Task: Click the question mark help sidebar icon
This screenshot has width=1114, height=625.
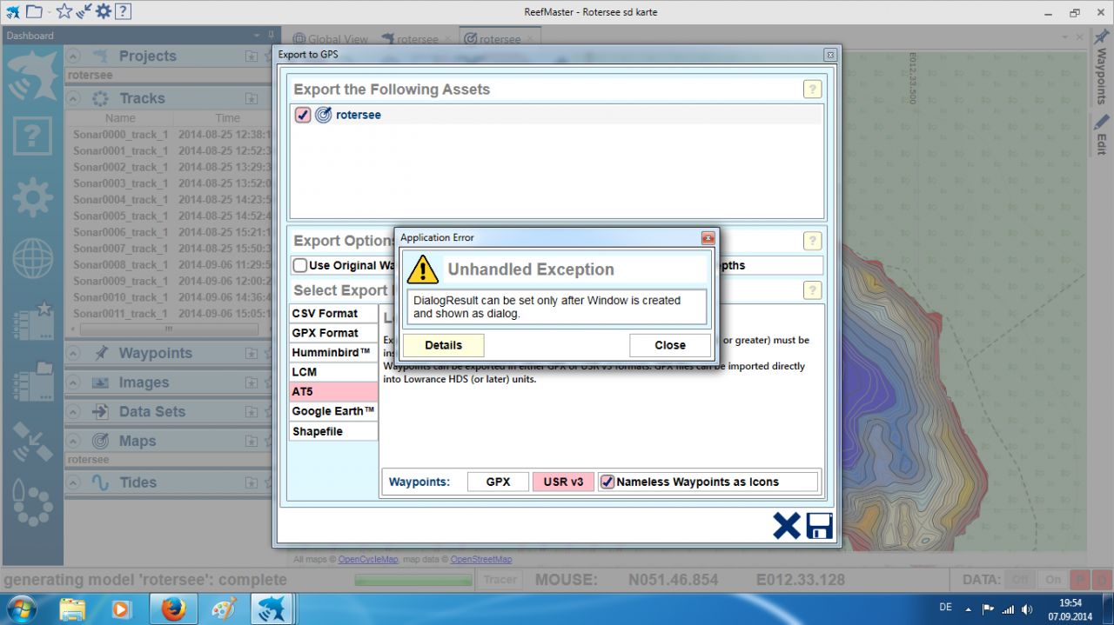Action: [32, 136]
